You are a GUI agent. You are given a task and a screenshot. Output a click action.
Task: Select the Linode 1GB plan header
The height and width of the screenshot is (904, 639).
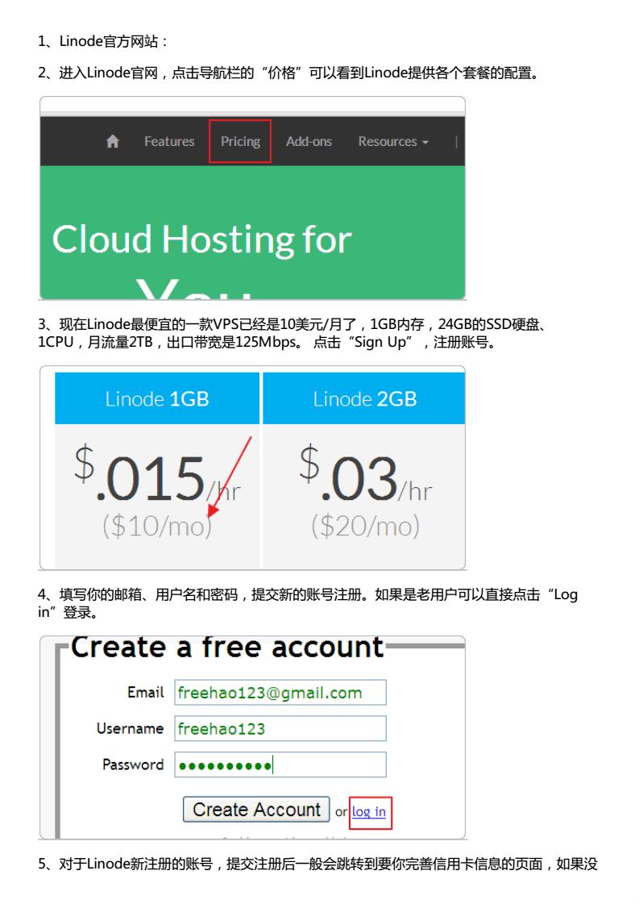pyautogui.click(x=157, y=398)
